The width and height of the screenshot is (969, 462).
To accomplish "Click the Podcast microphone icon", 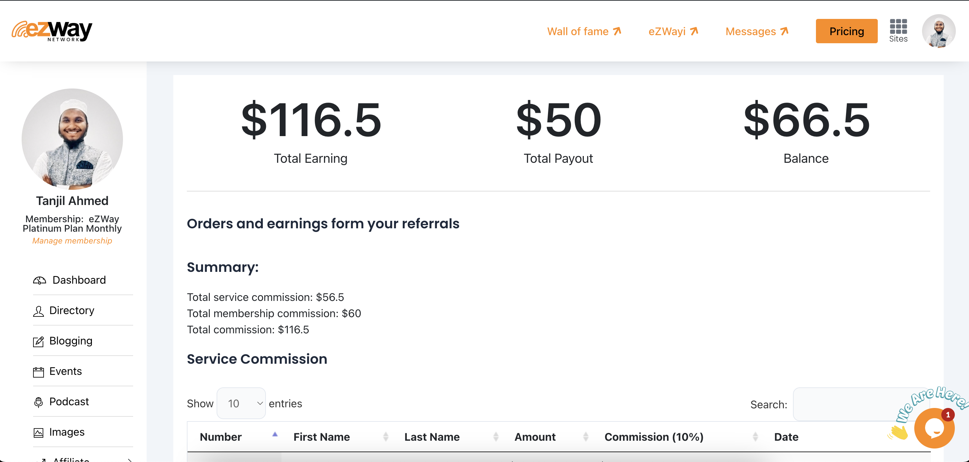I will pos(39,402).
